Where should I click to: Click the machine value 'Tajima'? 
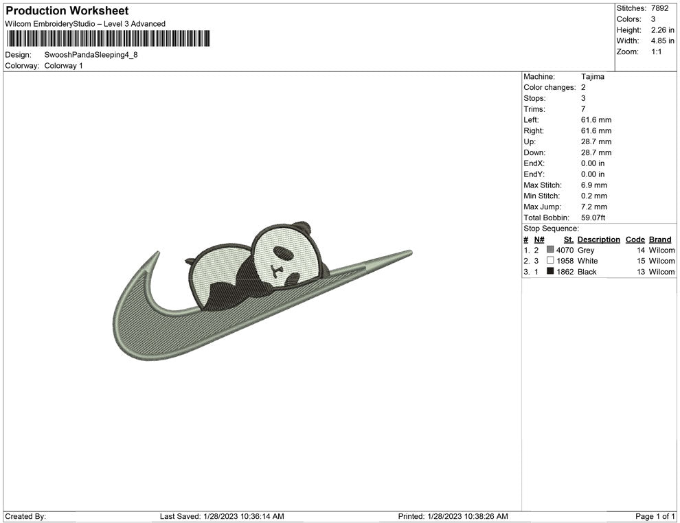[x=592, y=76]
